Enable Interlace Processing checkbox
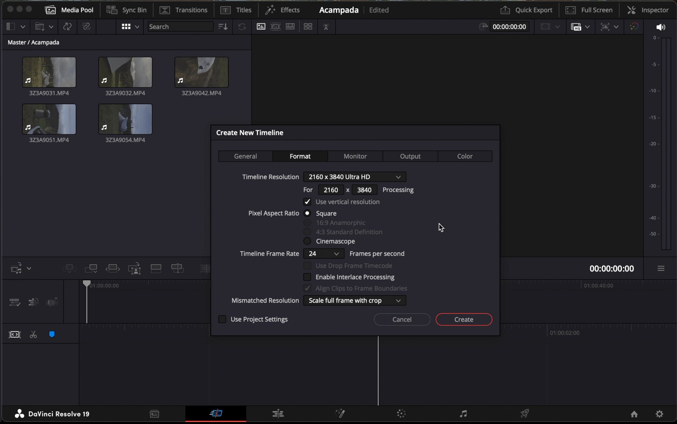The height and width of the screenshot is (424, 677). (307, 277)
